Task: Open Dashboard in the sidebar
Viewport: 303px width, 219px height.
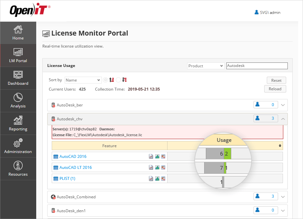Action: (x=18, y=78)
